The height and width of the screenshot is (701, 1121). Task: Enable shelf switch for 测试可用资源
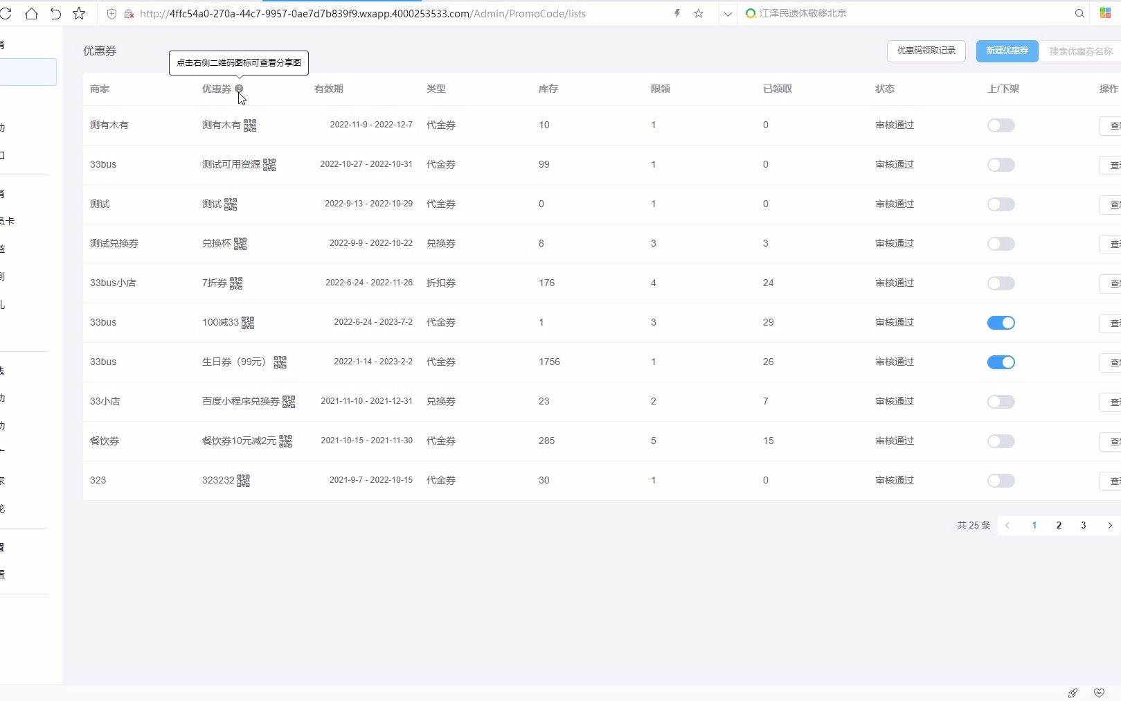pyautogui.click(x=1001, y=165)
